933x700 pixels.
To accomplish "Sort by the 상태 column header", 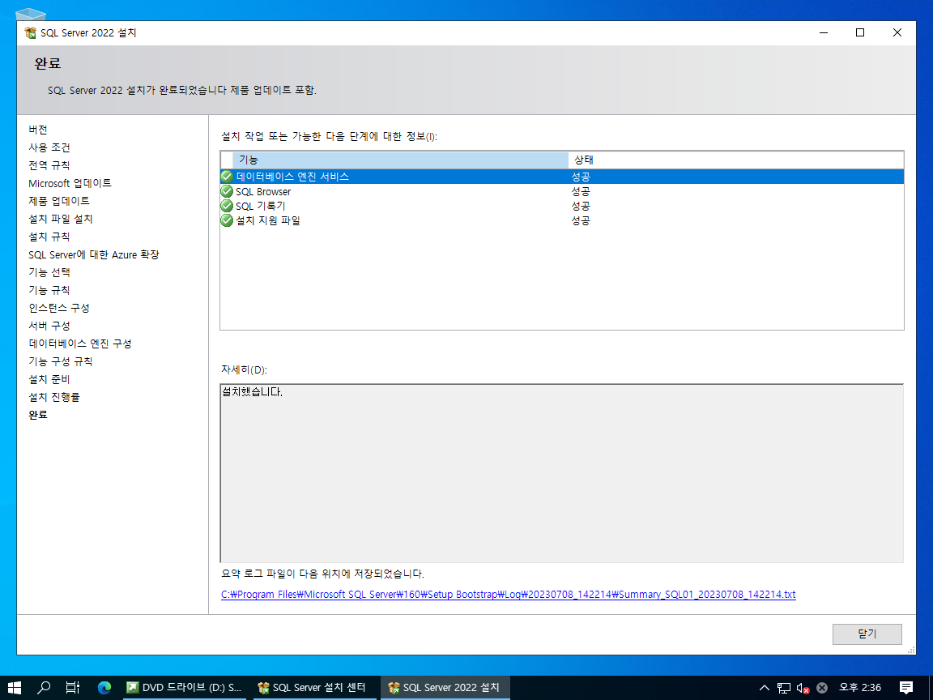I will pyautogui.click(x=735, y=160).
